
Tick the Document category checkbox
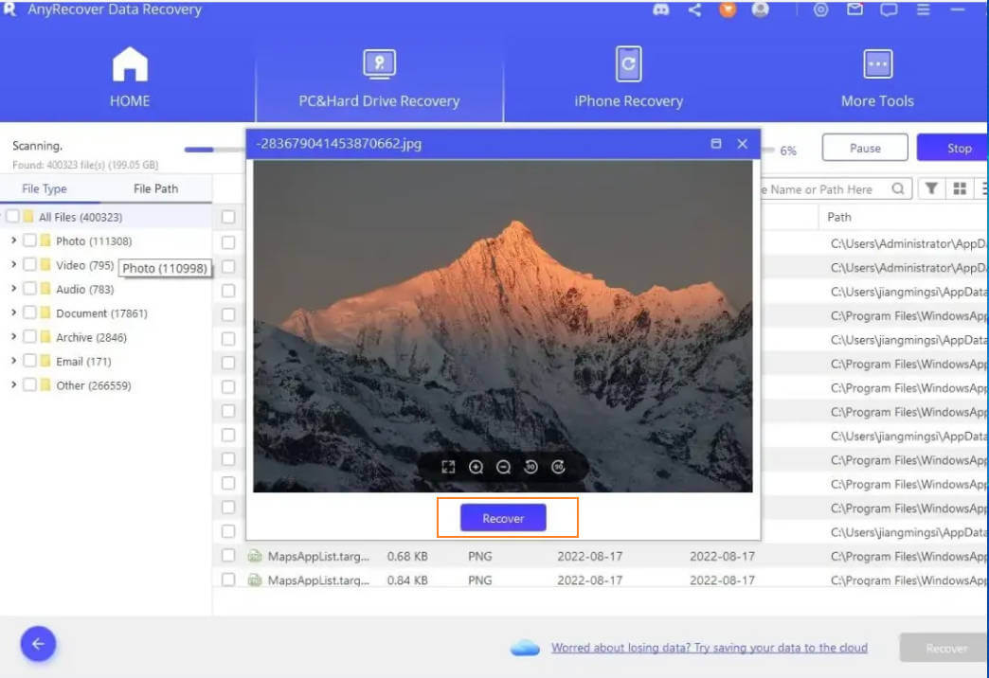pos(29,312)
